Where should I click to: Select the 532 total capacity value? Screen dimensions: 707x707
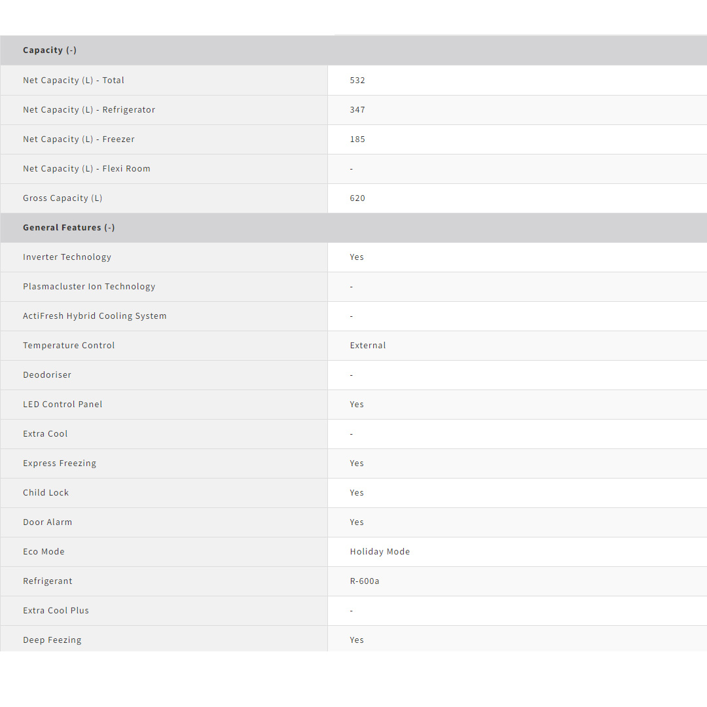[357, 81]
